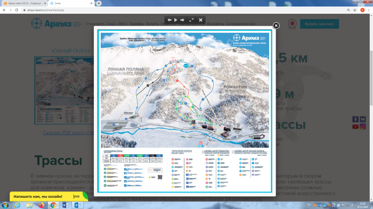Click the Купить ски-пасс button
The image size is (373, 209).
[320, 24]
